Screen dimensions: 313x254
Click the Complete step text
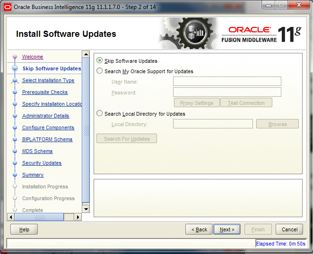tap(33, 210)
